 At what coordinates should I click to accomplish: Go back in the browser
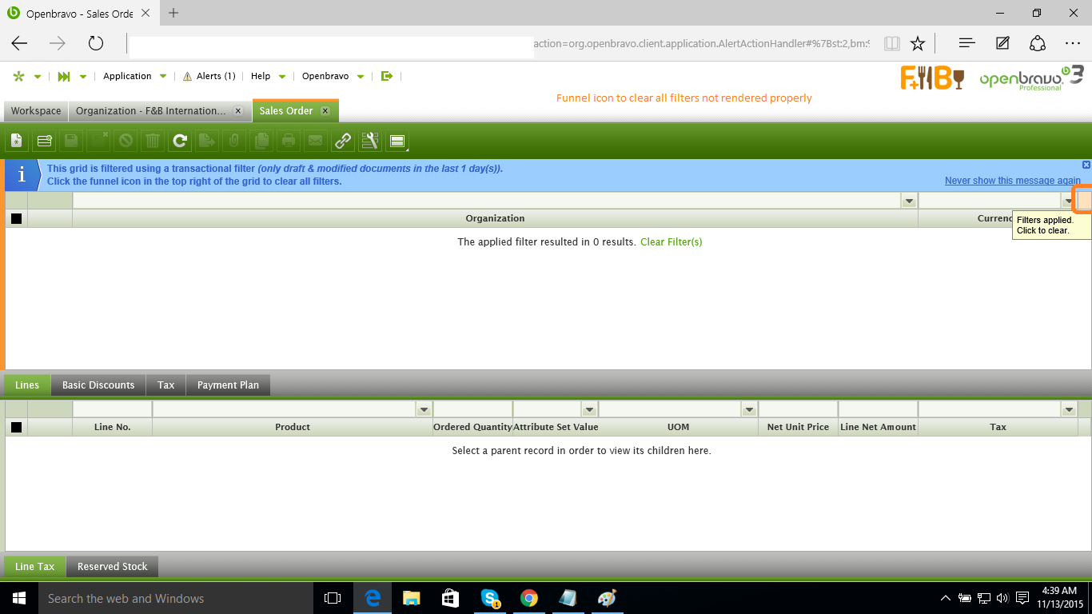tap(19, 43)
